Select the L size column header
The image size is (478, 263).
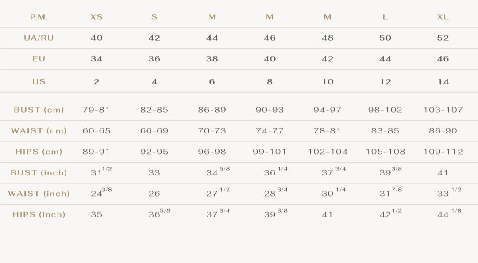click(x=385, y=17)
